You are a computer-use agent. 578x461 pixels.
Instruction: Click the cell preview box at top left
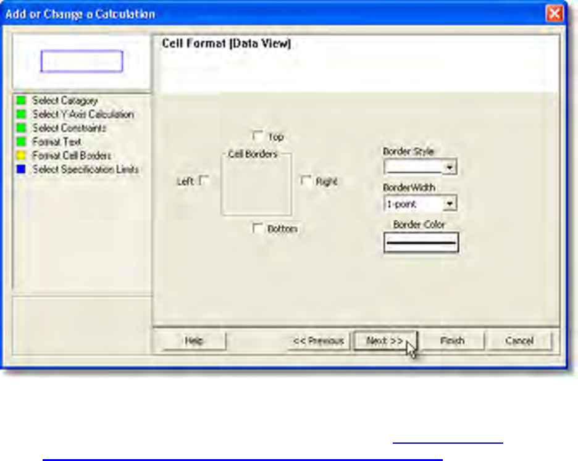click(82, 61)
